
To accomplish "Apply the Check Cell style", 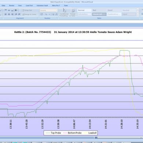I will (x=99, y=14).
